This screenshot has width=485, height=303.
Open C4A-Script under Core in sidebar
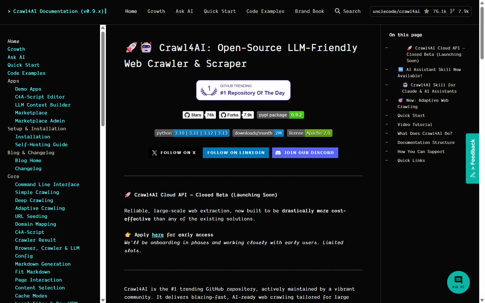coord(30,232)
